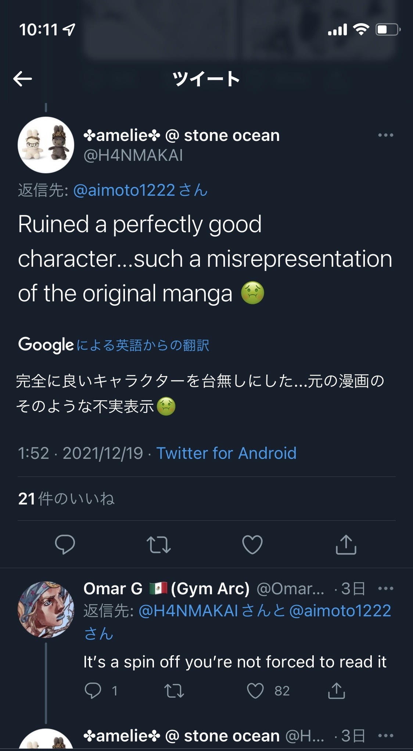Share the main tweet
413x751 pixels.
click(346, 545)
